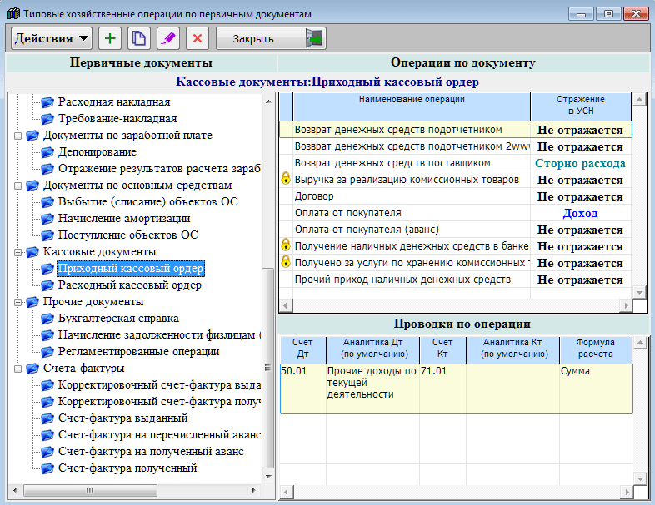The height and width of the screenshot is (505, 655).
Task: Select the Возврат денежных средств подотчетником row
Action: [x=455, y=130]
